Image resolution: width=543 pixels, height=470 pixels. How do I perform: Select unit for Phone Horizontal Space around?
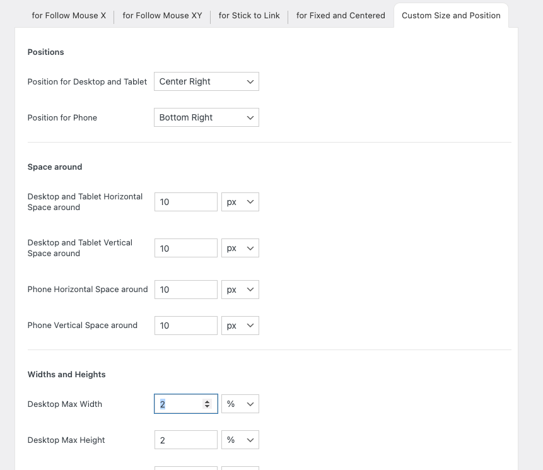(x=240, y=290)
